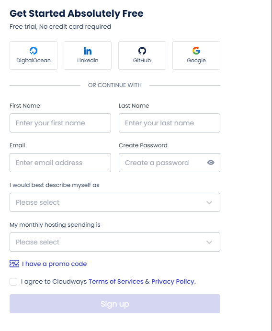
Task: Click the page's vertical scrollbar
Action: pyautogui.click(x=271, y=165)
